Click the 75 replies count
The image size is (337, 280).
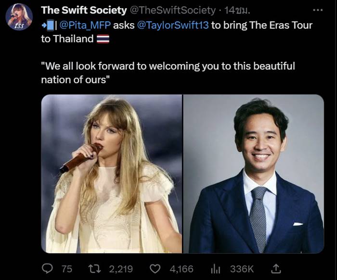(66, 268)
